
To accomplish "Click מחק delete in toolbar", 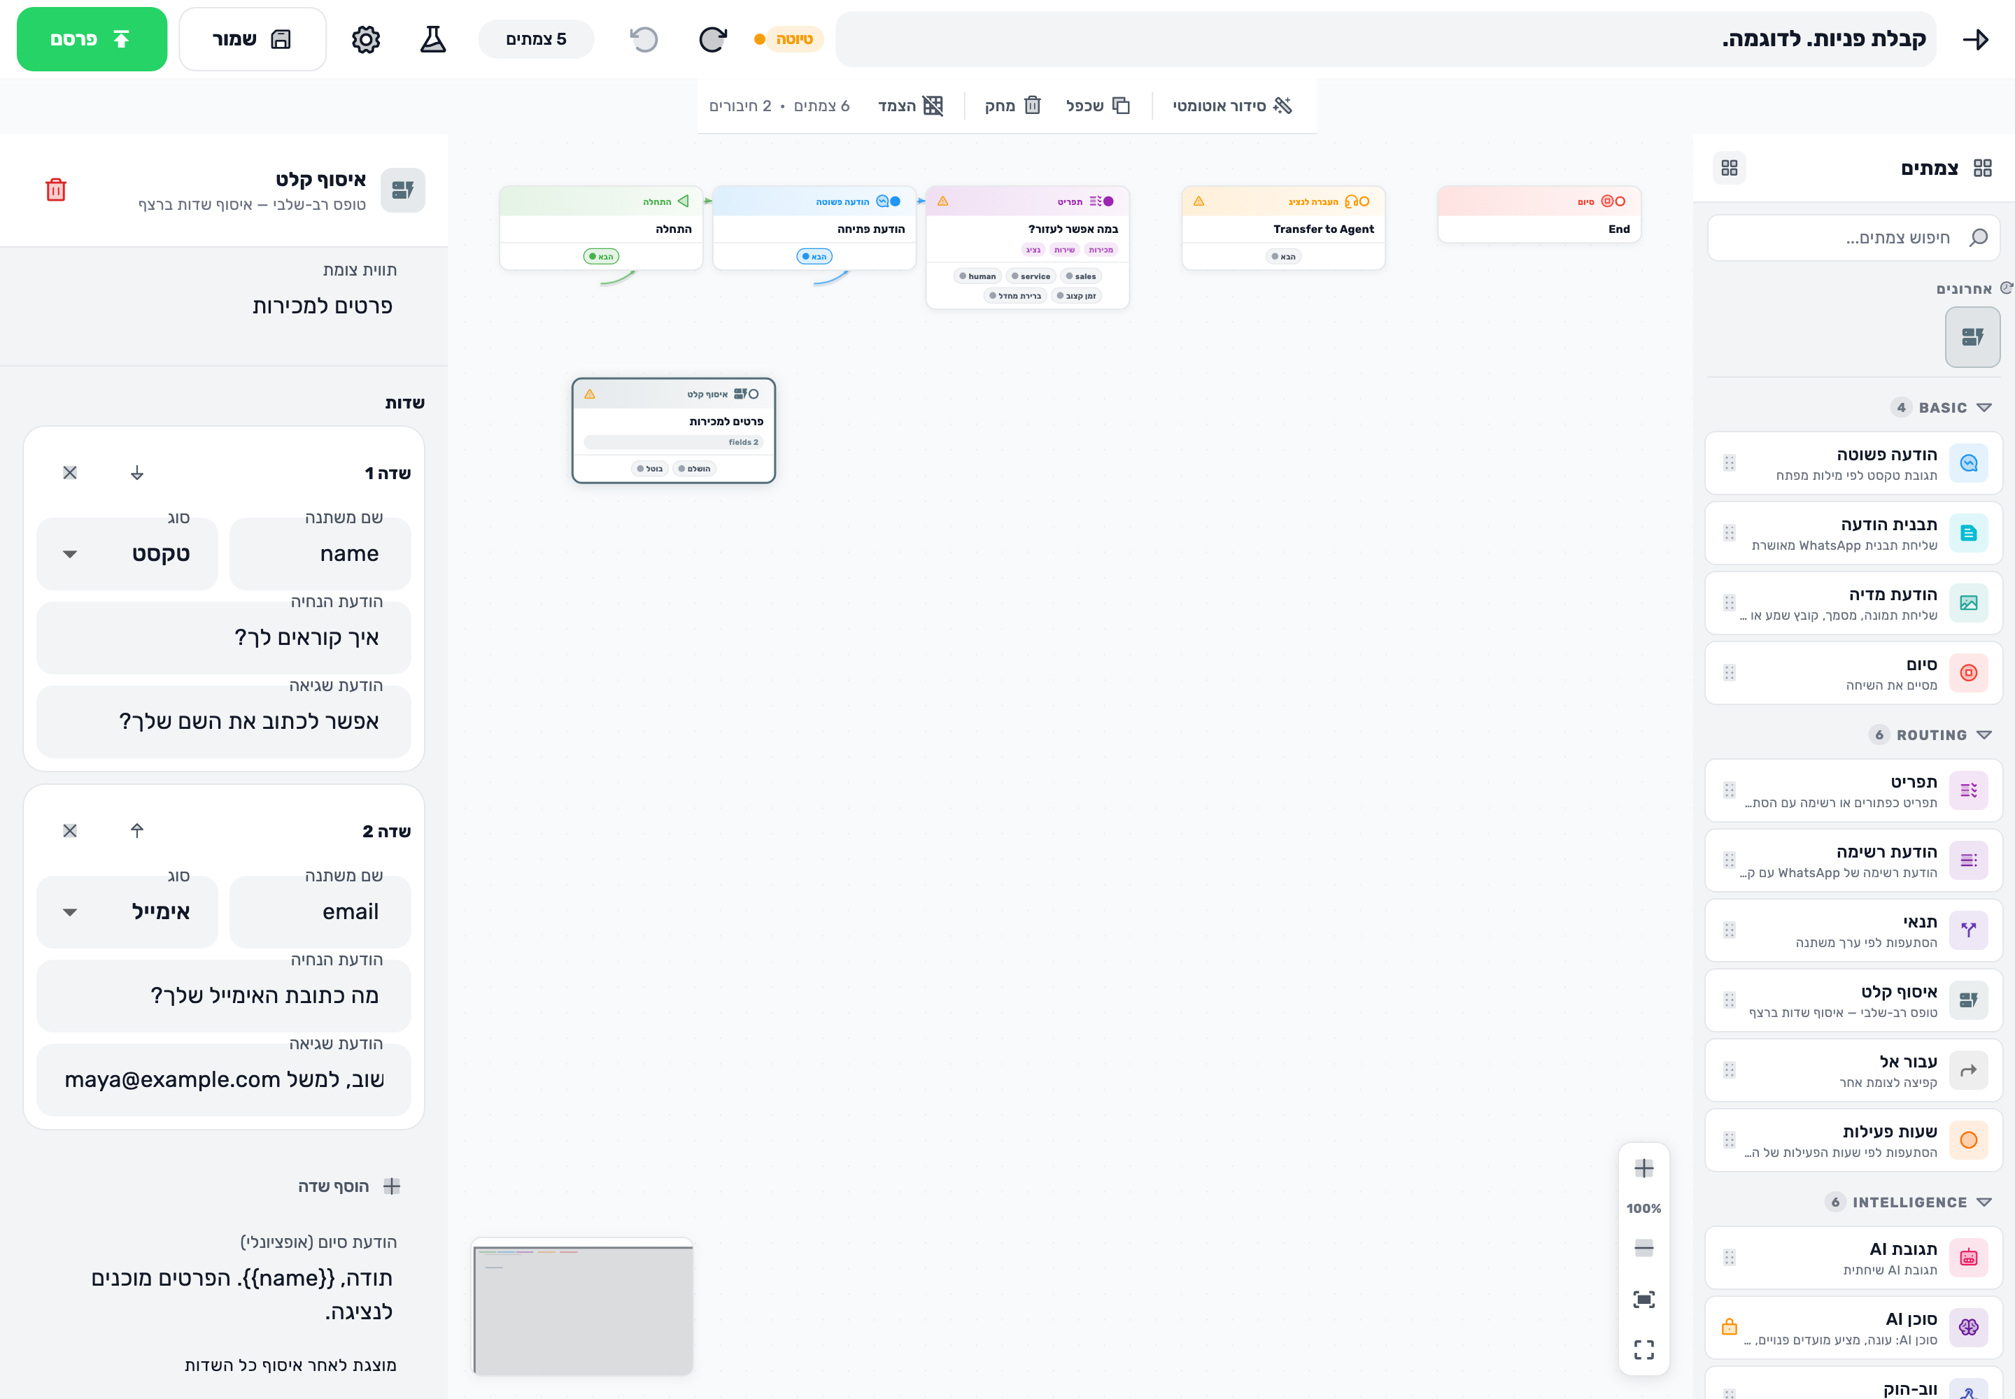I will tap(1013, 106).
